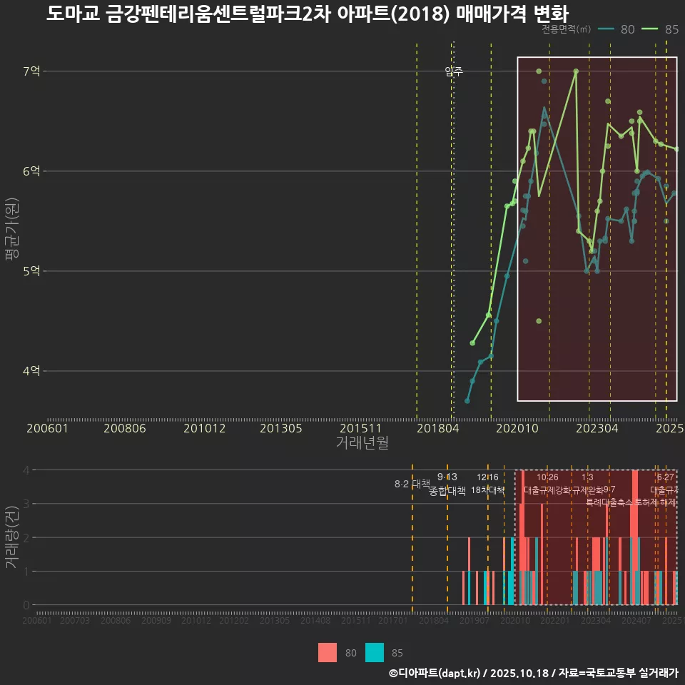The width and height of the screenshot is (685, 685).
Task: Expand the 9·7 특례대출축소 annotation
Action: point(609,497)
